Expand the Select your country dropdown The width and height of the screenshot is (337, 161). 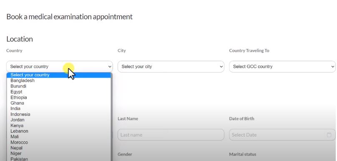pos(60,66)
